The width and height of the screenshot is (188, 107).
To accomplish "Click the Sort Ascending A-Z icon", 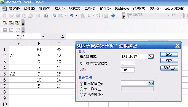I will (x=98, y=15).
